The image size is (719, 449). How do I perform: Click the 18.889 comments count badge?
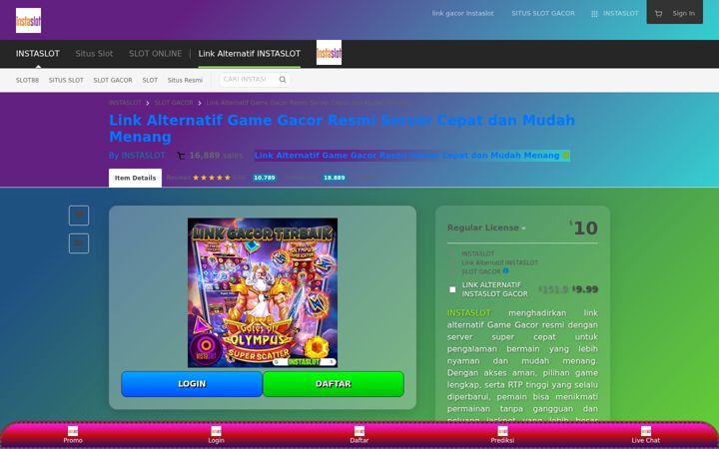click(334, 178)
